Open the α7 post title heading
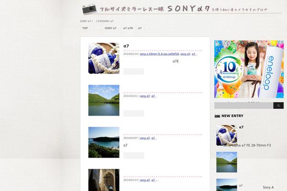287x191 pixels. pyautogui.click(x=126, y=46)
